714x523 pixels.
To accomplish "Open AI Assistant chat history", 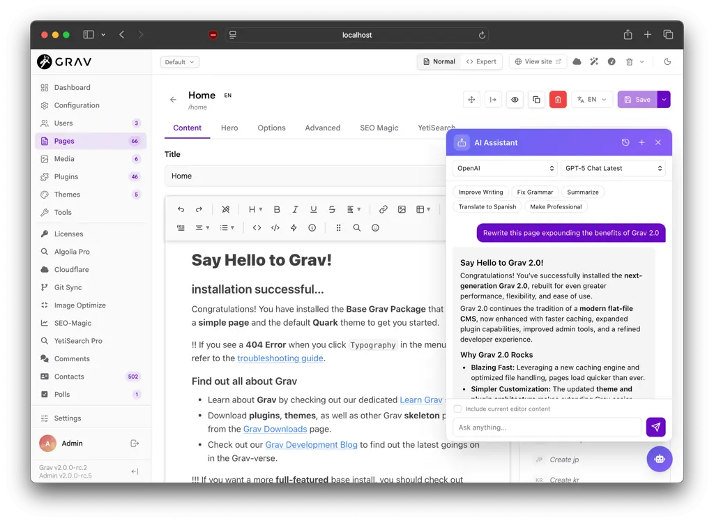I will 625,142.
